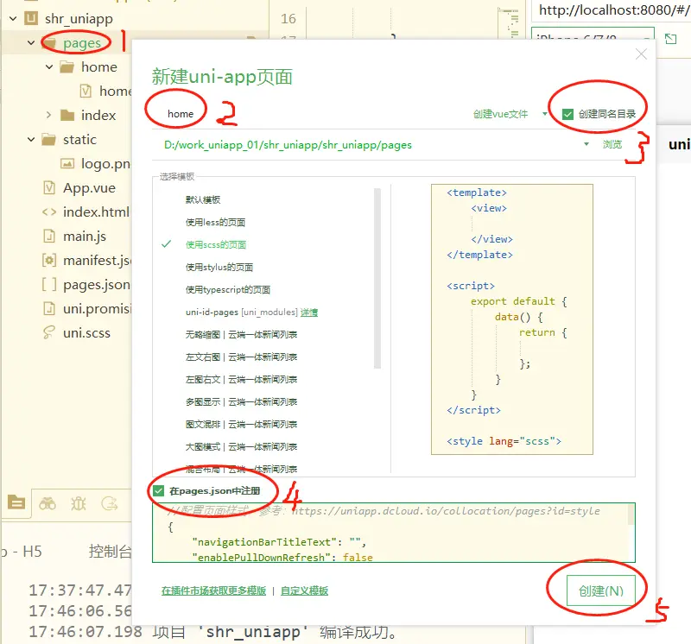
Task: Toggle the 创建同名目录 checkbox
Action: [567, 115]
